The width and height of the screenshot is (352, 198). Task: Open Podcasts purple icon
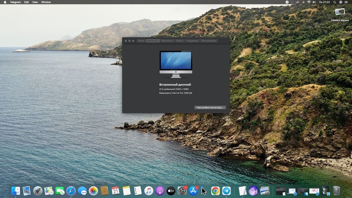click(160, 191)
